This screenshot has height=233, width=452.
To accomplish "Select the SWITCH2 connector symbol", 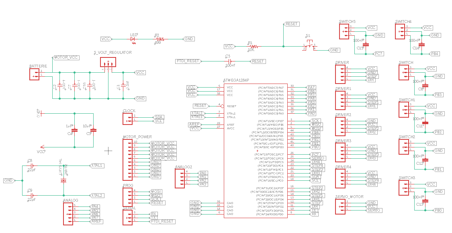I will tap(403, 147).
